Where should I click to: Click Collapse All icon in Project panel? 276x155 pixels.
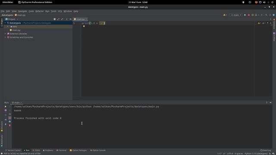click(62, 19)
